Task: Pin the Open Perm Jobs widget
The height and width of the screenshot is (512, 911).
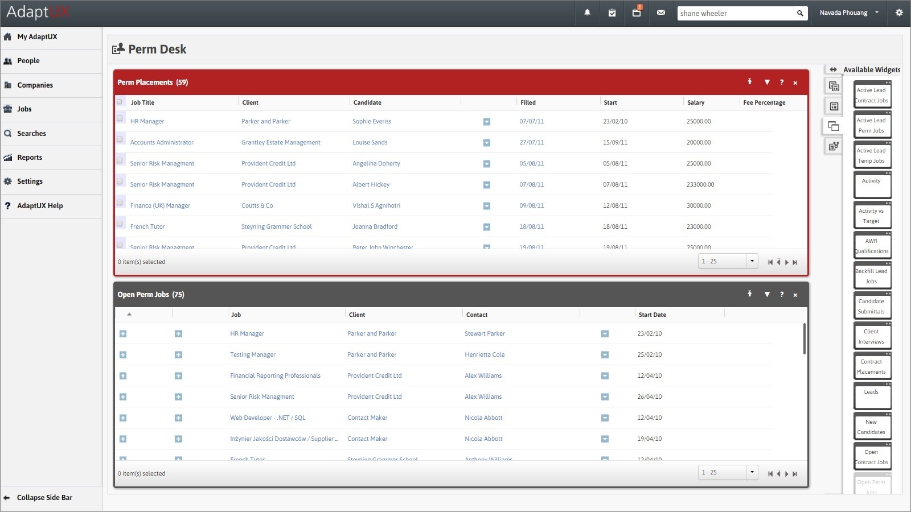Action: tap(750, 294)
